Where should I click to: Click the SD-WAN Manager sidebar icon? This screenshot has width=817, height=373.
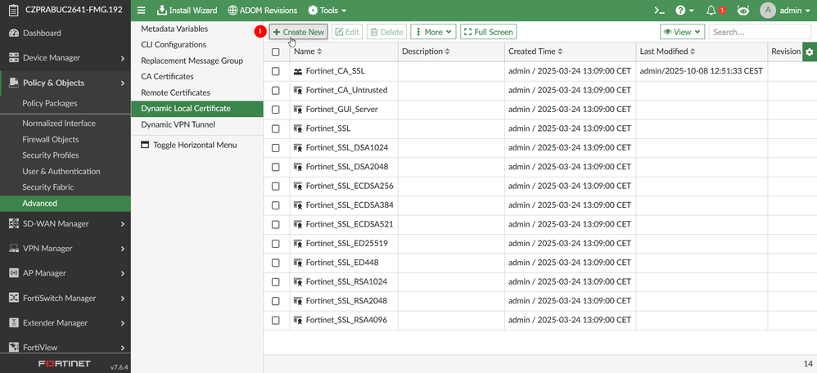click(x=14, y=224)
